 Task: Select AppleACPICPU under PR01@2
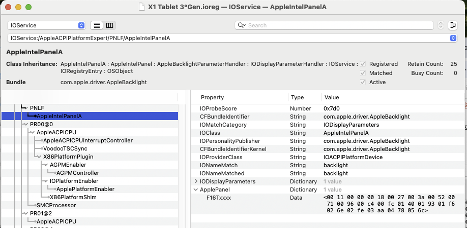[56, 221]
